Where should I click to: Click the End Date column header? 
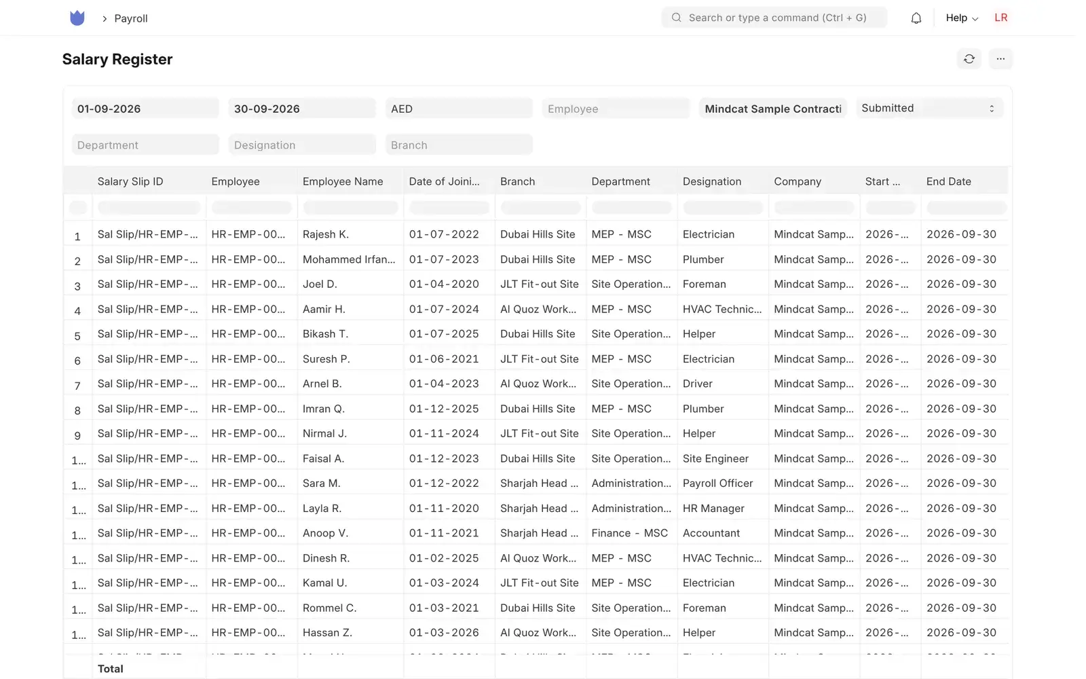click(x=948, y=181)
